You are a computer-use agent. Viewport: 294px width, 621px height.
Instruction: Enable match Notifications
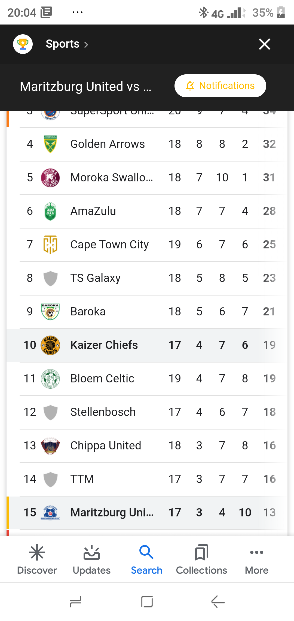coord(220,86)
